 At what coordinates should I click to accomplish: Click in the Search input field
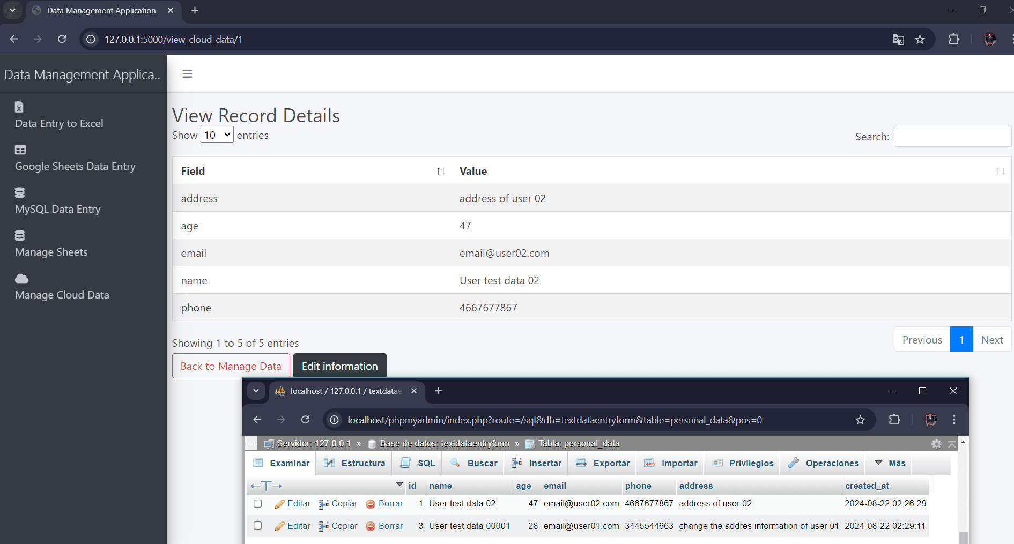(952, 137)
